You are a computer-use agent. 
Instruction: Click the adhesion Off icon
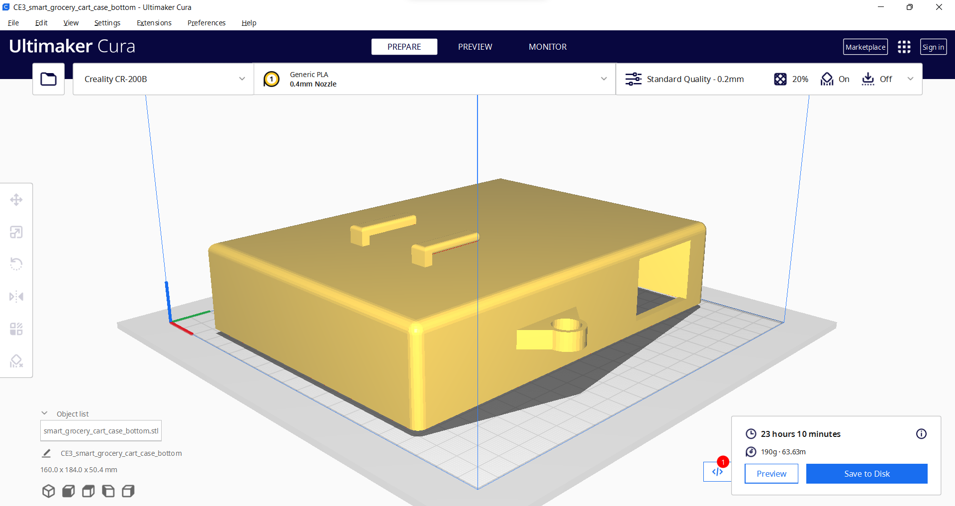(x=868, y=79)
